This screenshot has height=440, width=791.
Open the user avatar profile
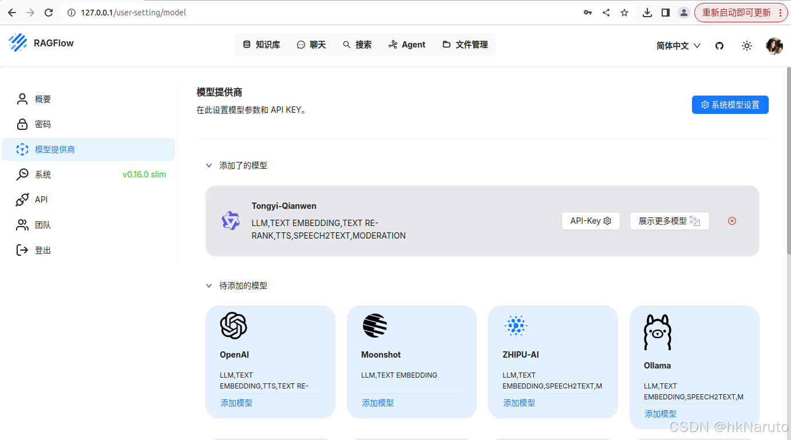coord(774,46)
